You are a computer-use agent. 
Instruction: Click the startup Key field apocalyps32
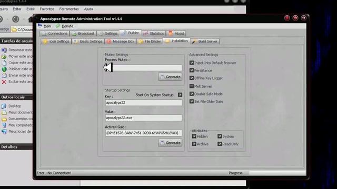click(143, 103)
